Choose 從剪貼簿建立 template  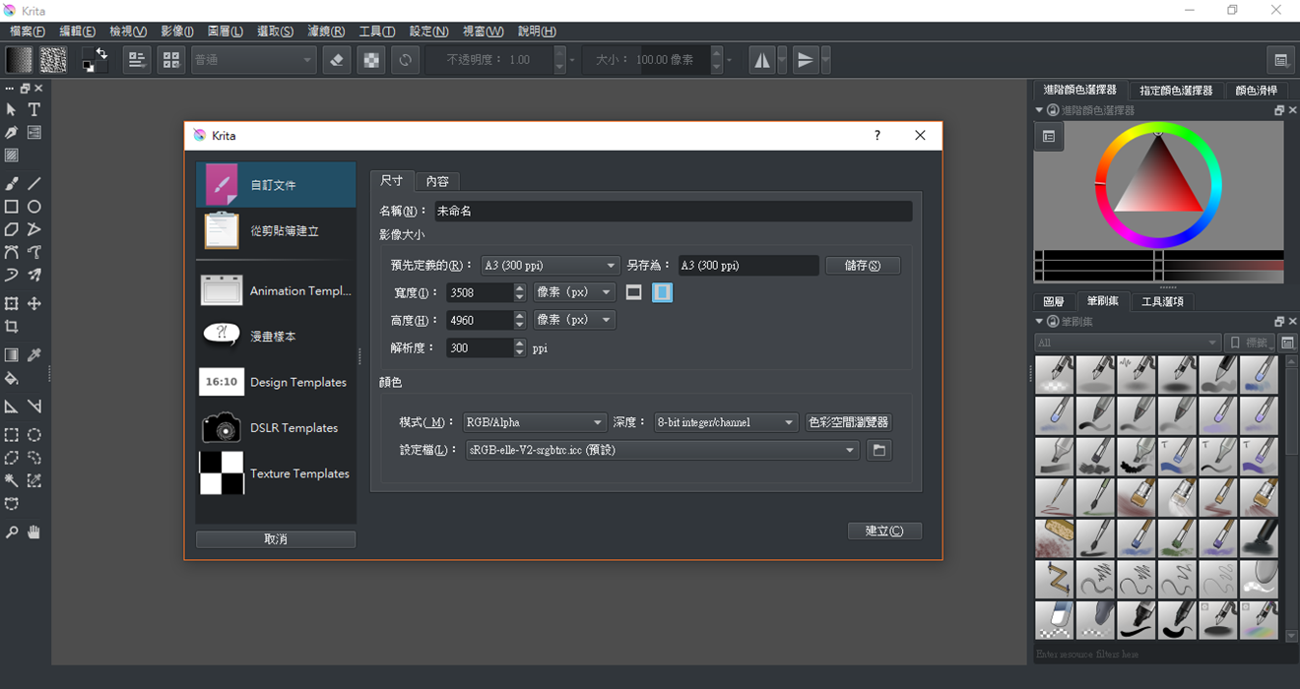[276, 230]
